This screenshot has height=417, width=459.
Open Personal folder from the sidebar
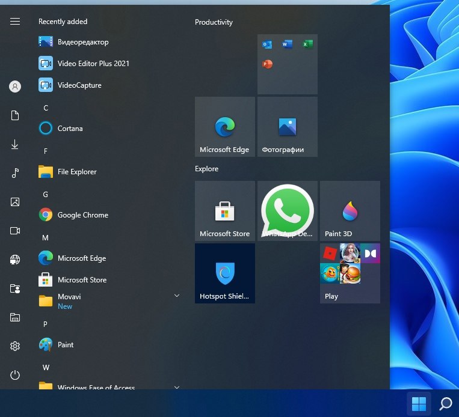click(x=15, y=288)
